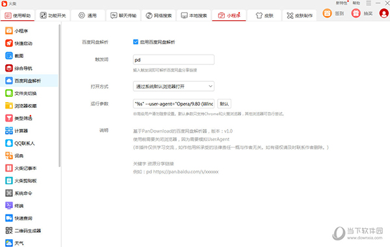Select the 快捷启动 sidebar label
Image resolution: width=390 pixels, height=247 pixels.
[23, 44]
